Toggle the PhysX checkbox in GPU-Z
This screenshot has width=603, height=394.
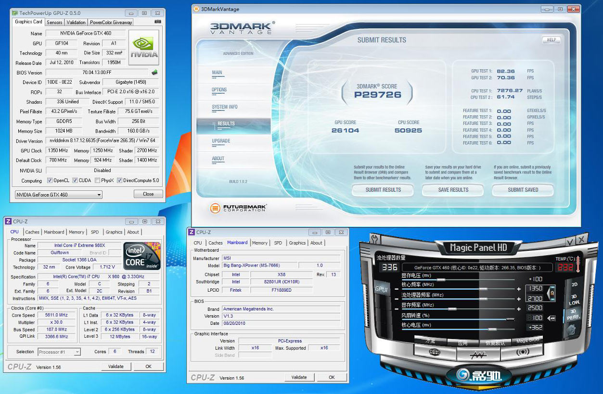point(98,181)
